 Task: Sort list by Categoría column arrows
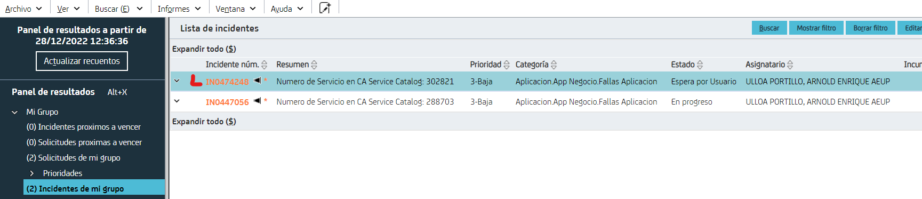click(x=554, y=65)
